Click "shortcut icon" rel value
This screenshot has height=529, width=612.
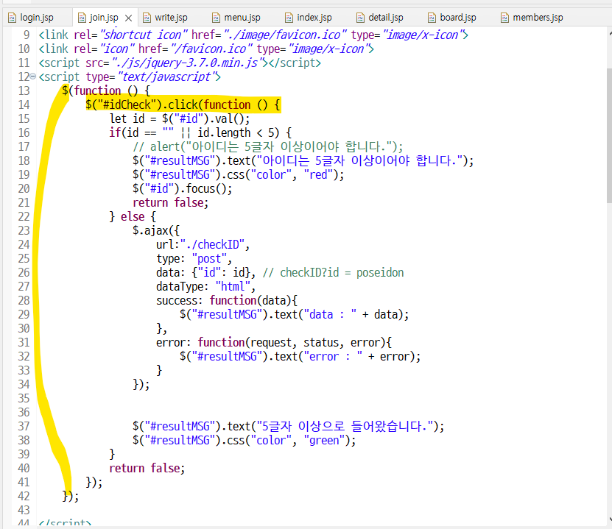tap(144, 35)
